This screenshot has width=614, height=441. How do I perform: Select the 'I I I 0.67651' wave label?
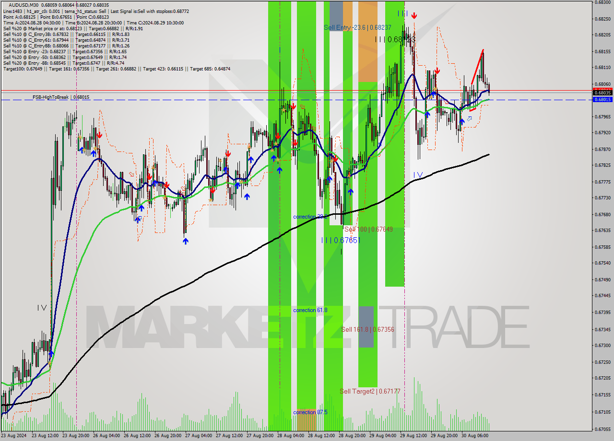341,240
